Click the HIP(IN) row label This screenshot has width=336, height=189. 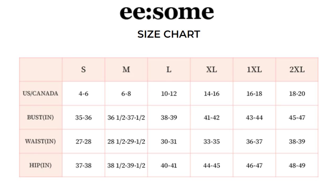pyautogui.click(x=40, y=165)
